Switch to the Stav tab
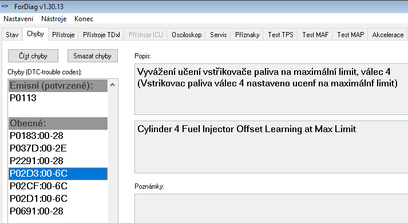Viewport: 408px width, 223px height. tap(12, 34)
